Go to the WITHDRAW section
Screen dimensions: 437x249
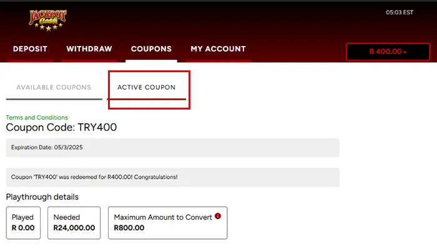click(x=89, y=49)
